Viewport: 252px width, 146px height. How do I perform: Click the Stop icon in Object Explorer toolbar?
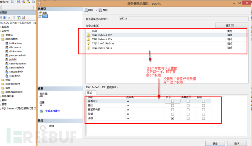coord(9,18)
